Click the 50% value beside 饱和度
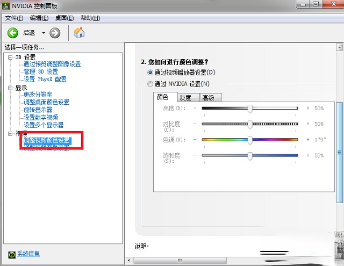This screenshot has width=344, height=266. 319,155
